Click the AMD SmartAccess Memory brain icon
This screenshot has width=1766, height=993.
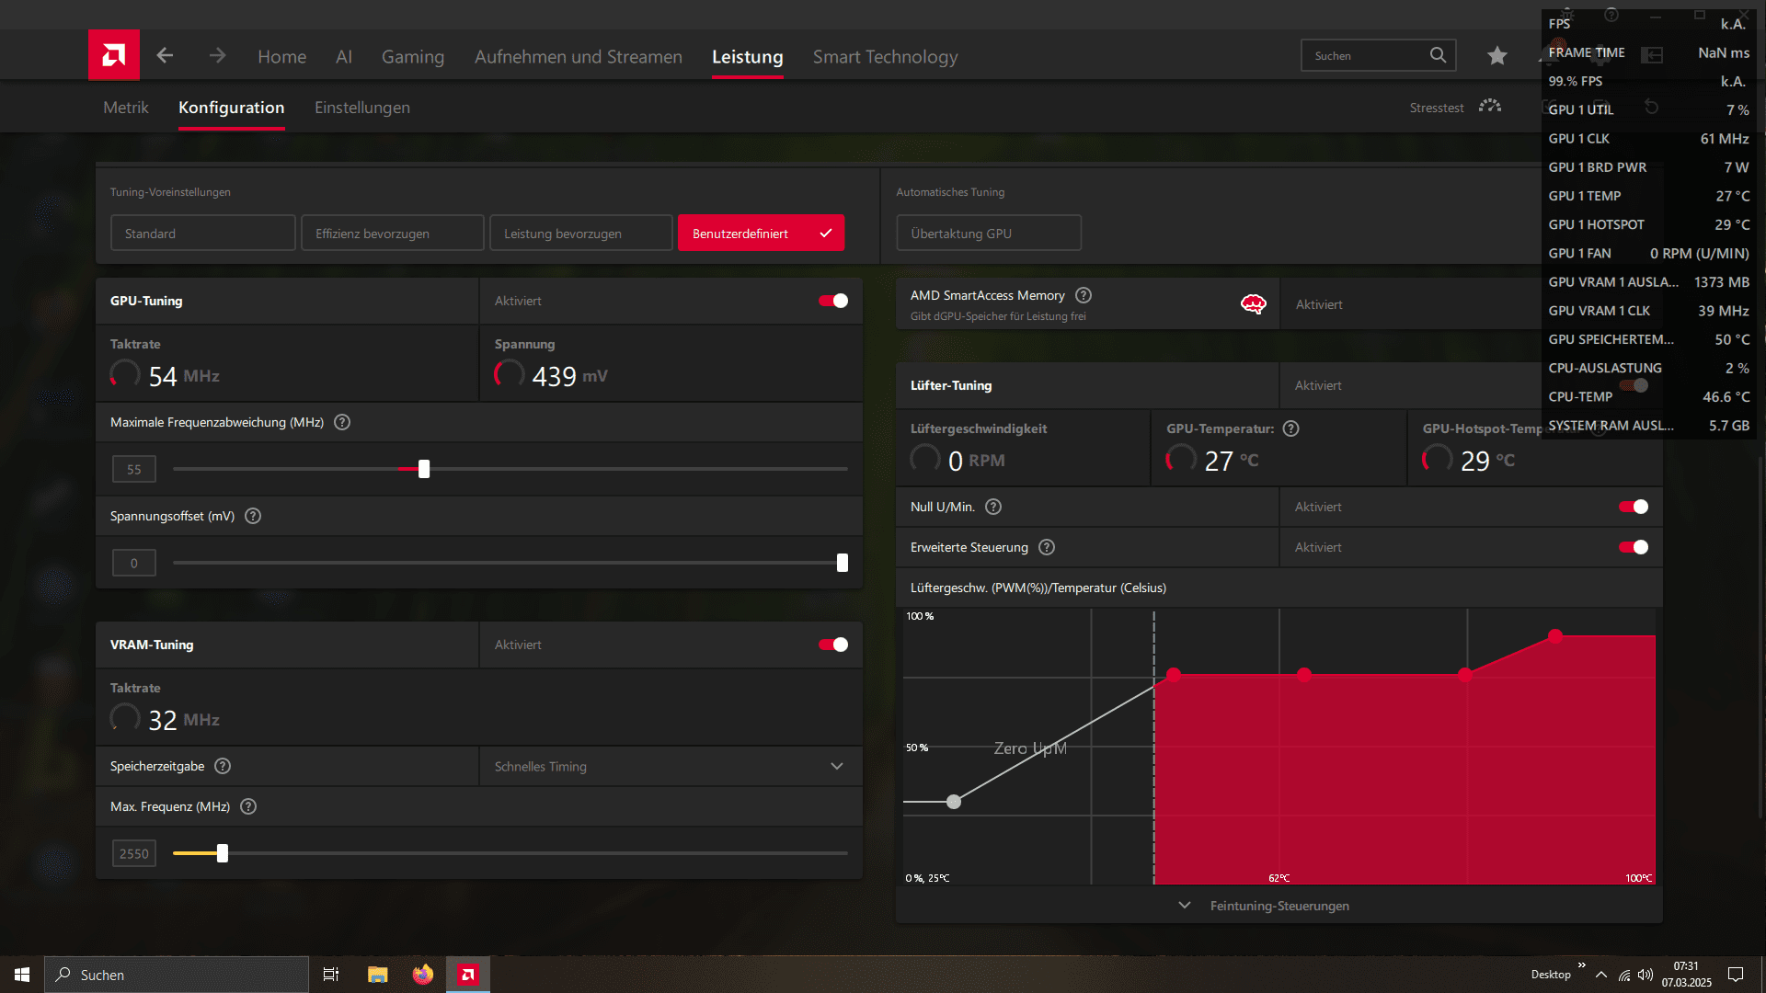pos(1253,304)
